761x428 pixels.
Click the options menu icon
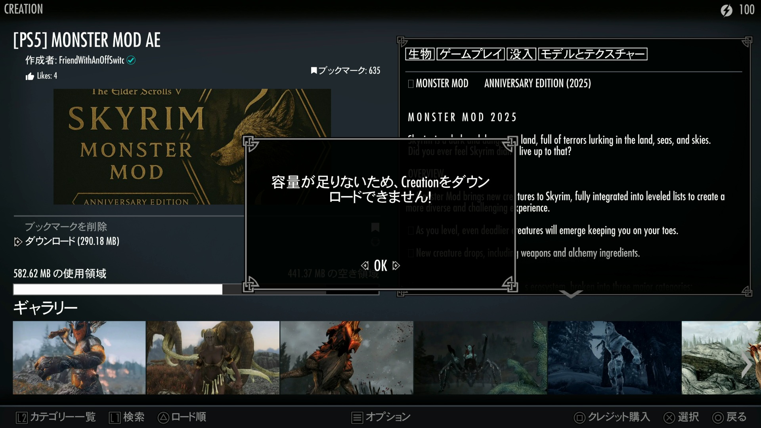357,418
